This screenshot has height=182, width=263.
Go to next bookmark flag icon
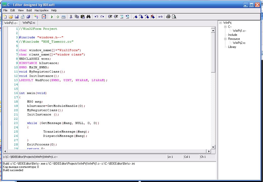(x=141, y=17)
